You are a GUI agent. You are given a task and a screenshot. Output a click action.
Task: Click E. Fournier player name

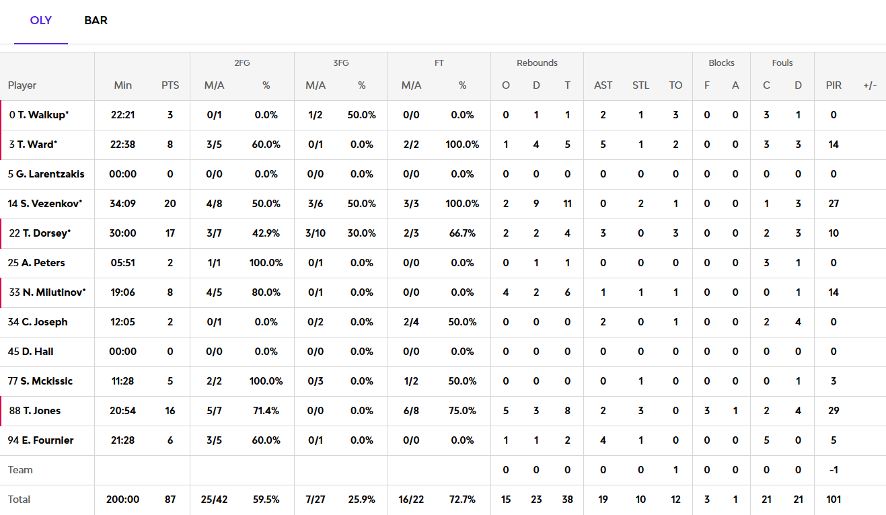click(46, 440)
